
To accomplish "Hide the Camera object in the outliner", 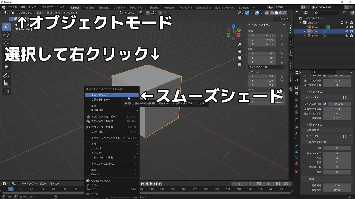I will (346, 27).
